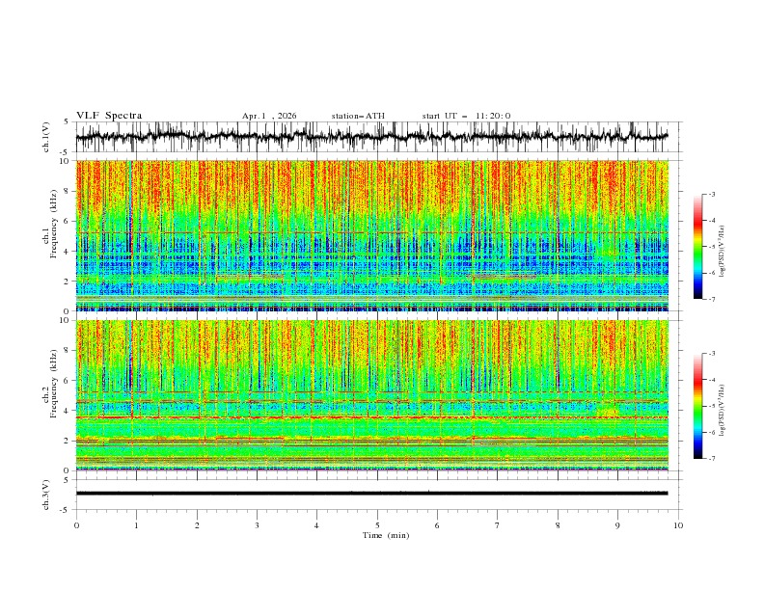Viewport: 764px width, 590px height.
Task: Click the "1" tick on the time axis
Action: click(x=136, y=525)
